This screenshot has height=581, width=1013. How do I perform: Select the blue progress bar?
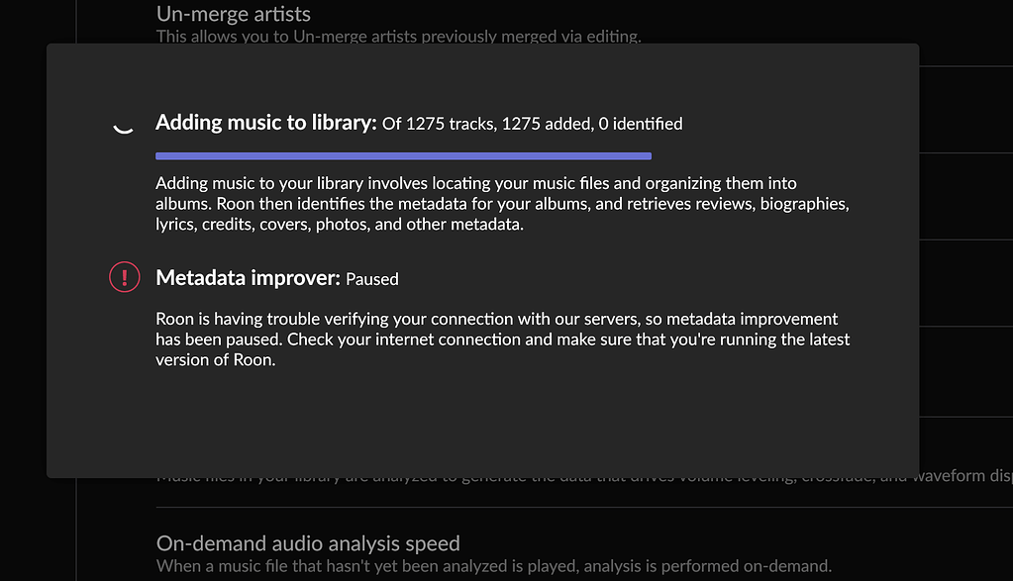point(403,155)
